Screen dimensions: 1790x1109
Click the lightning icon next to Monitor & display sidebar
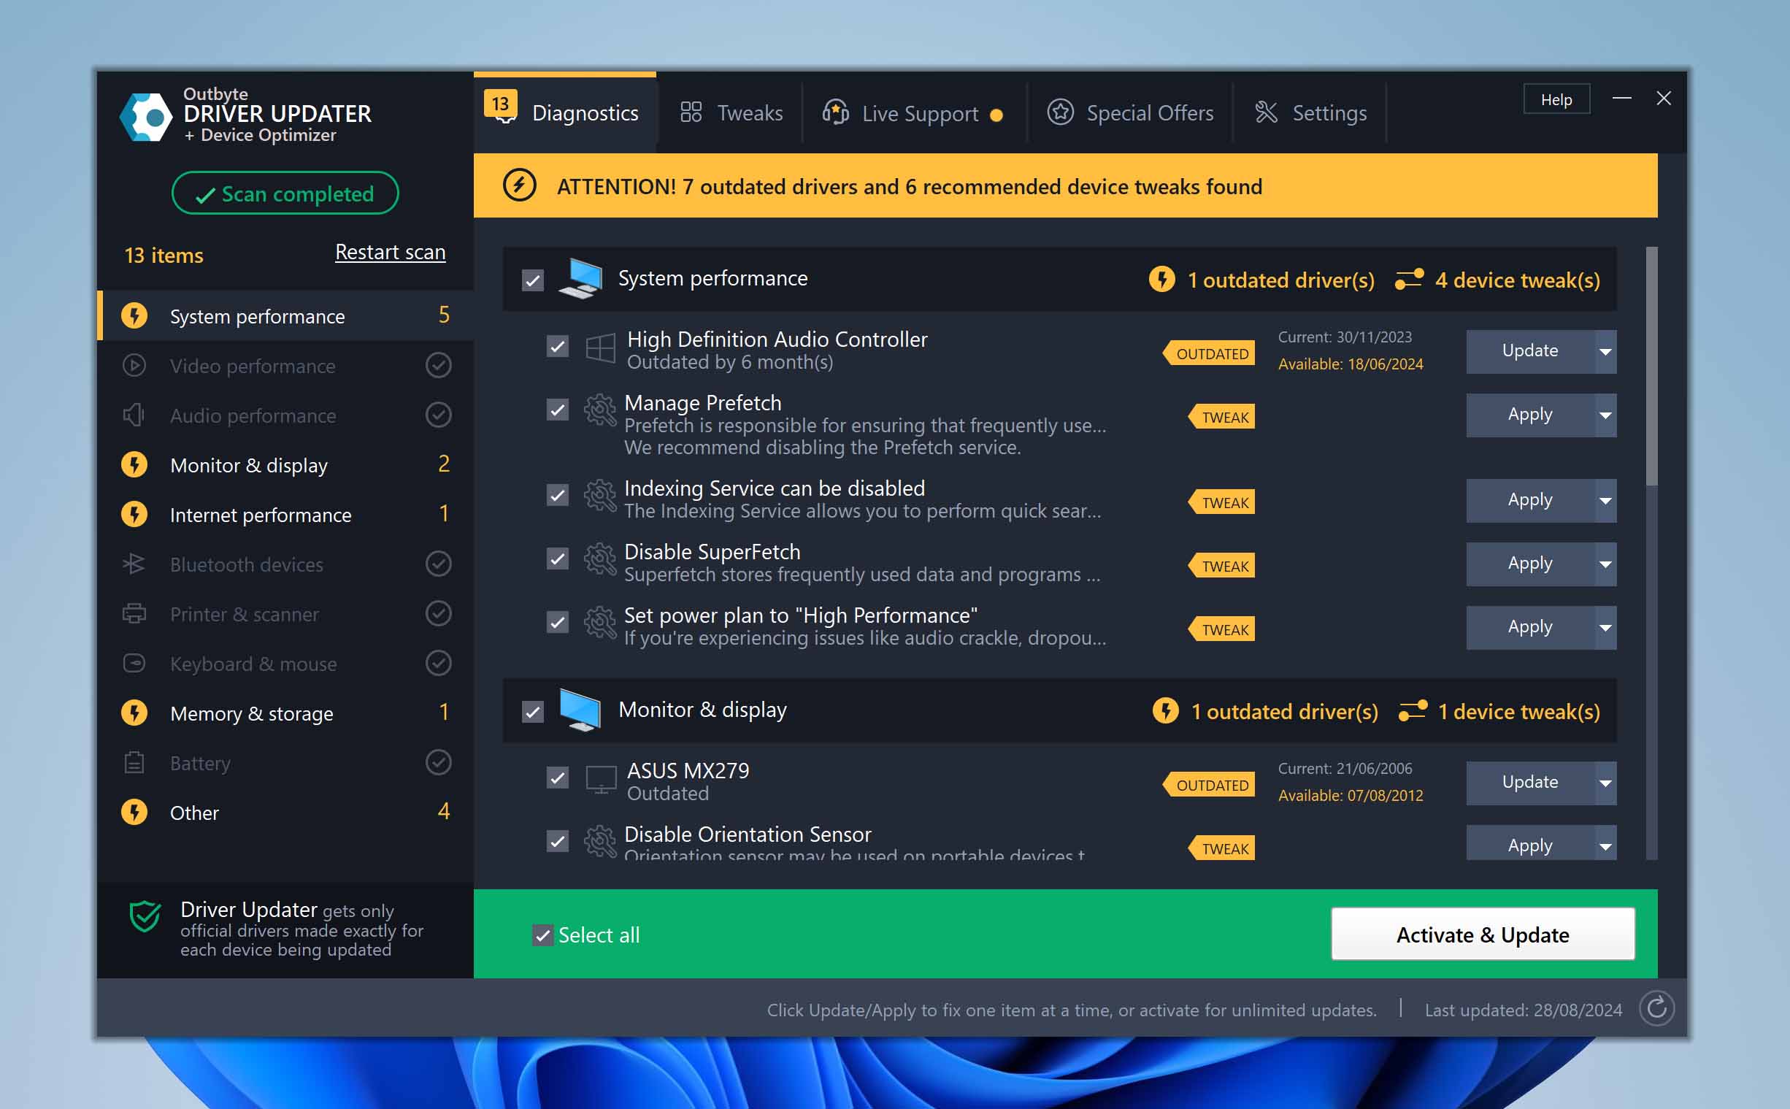click(134, 464)
